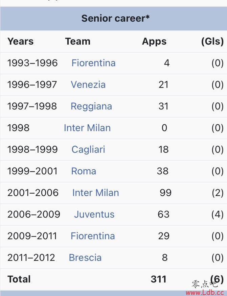Click the Years column header
The height and width of the screenshot is (296, 227).
21,41
